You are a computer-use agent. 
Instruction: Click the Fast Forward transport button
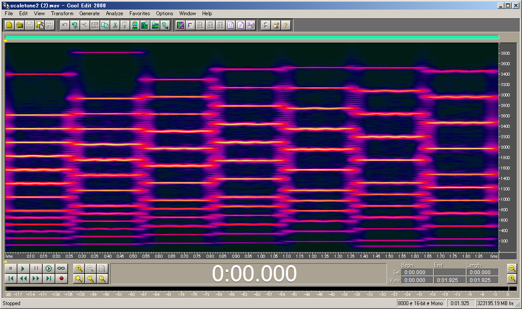tap(36, 279)
